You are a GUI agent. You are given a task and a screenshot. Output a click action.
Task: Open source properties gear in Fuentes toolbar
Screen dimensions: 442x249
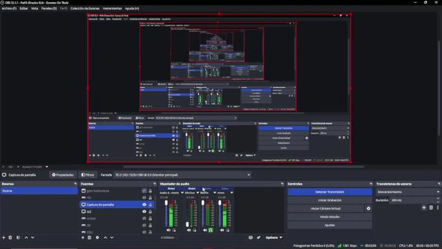pos(97,238)
